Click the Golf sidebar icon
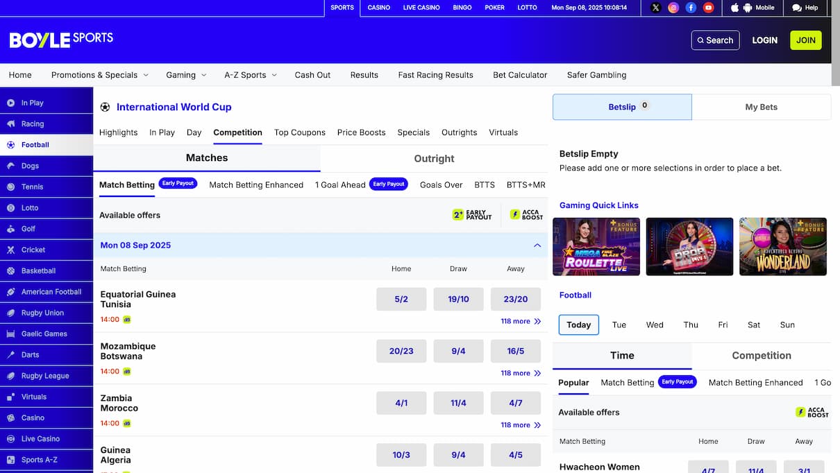 tap(10, 229)
